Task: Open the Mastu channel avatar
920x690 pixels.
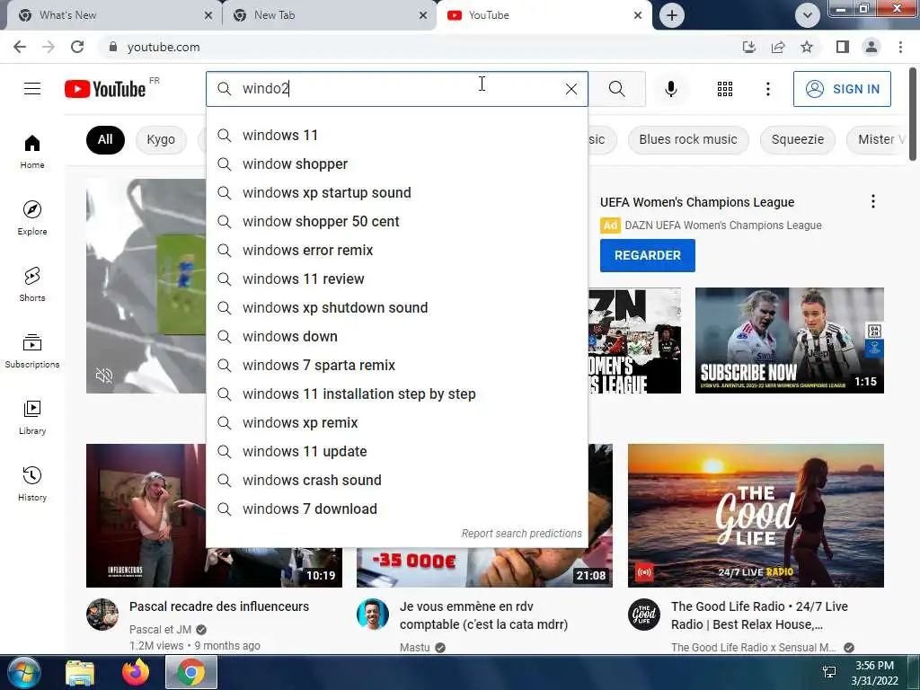Action: click(x=373, y=615)
